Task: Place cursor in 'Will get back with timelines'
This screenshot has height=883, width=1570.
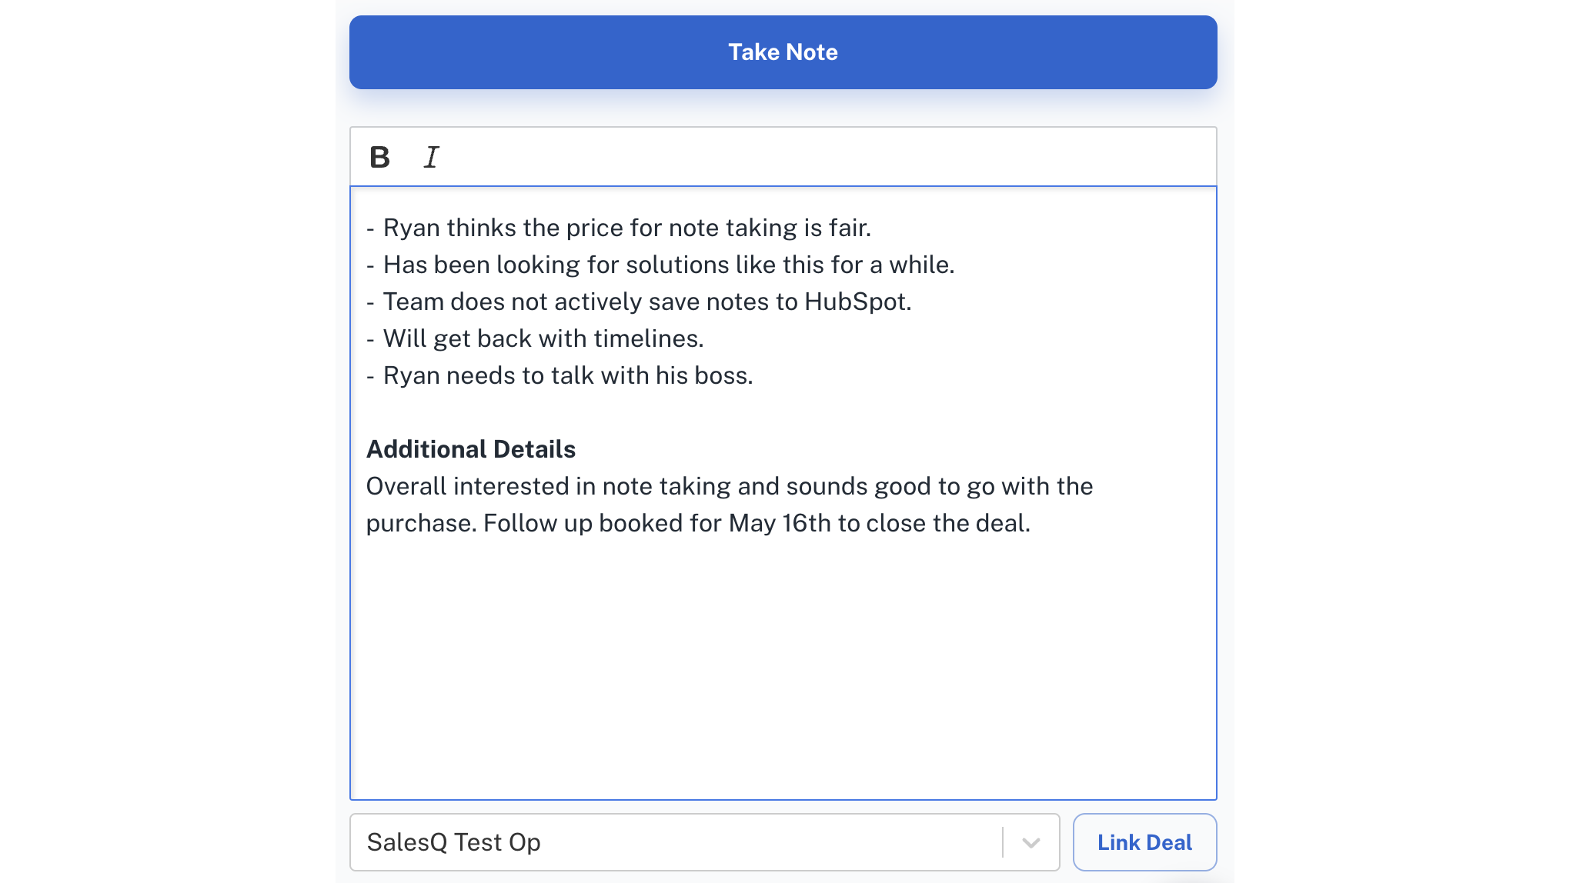Action: (x=543, y=339)
